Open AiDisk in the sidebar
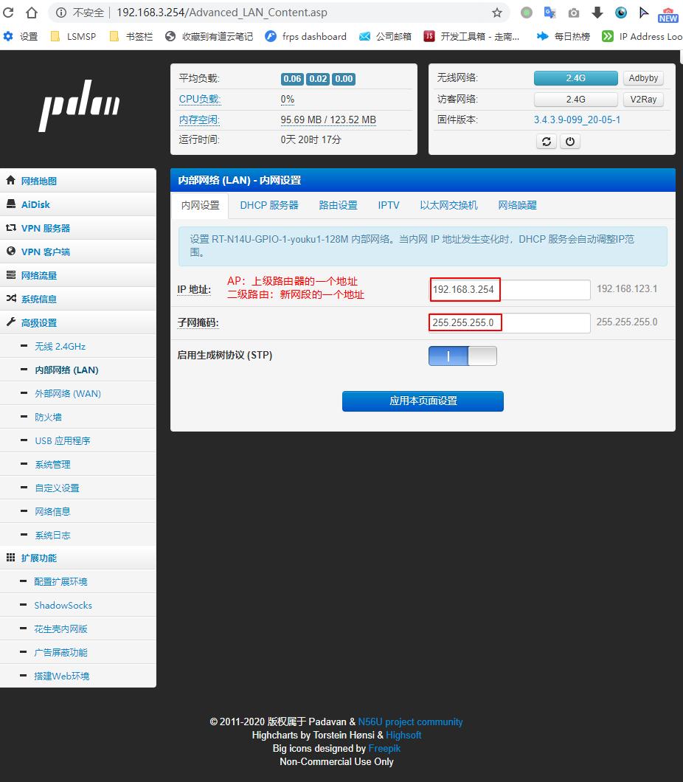Screen dimensions: 683x782 coord(77,204)
